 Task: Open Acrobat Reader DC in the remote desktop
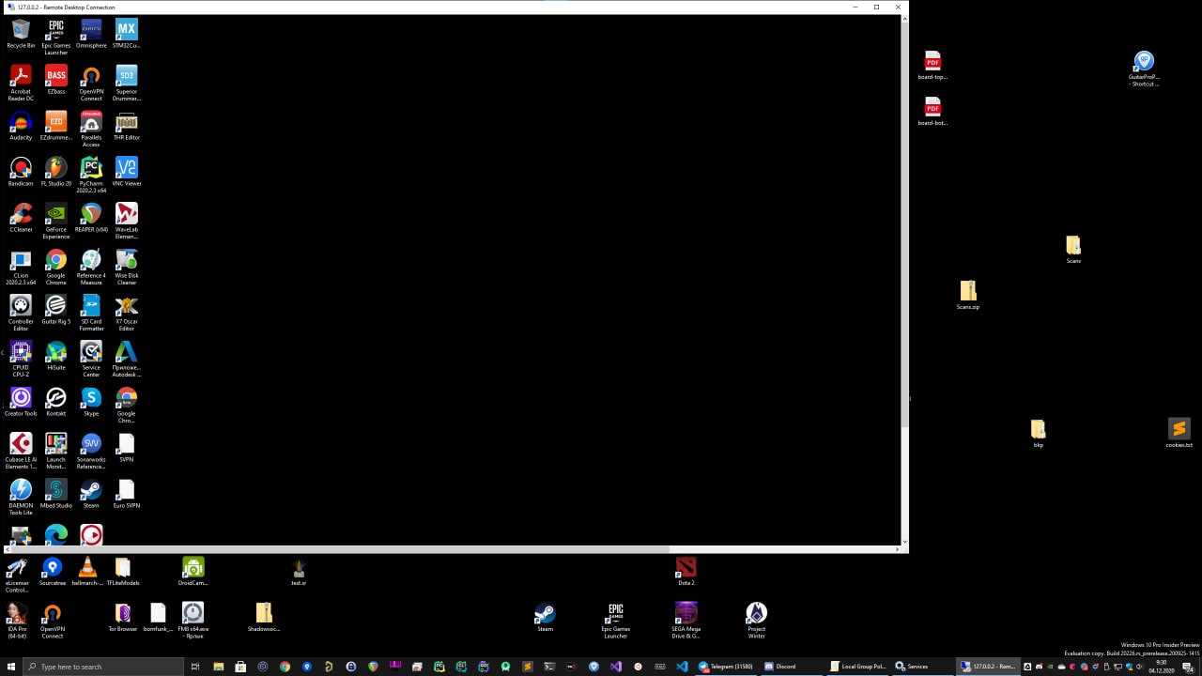(x=21, y=82)
